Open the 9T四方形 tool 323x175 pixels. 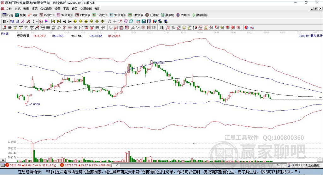[118, 15]
